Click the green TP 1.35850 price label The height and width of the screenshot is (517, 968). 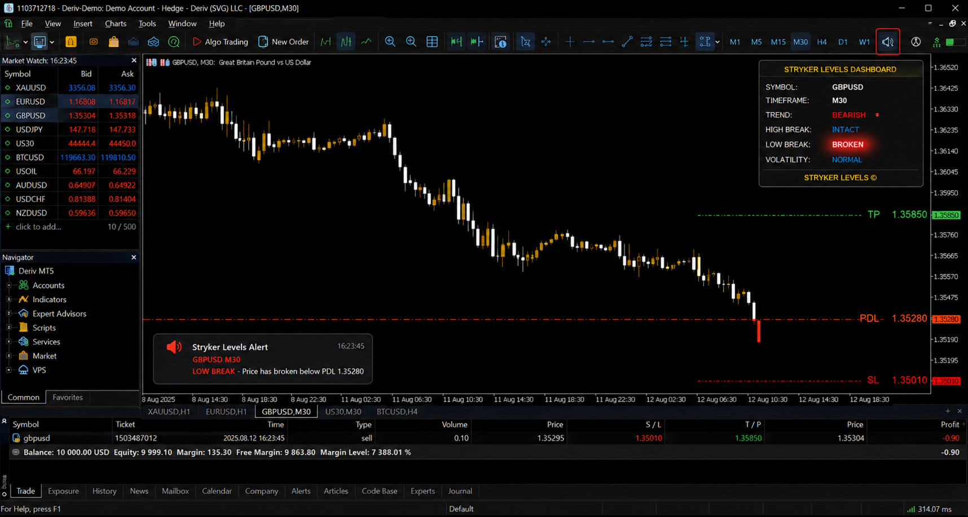[897, 215]
